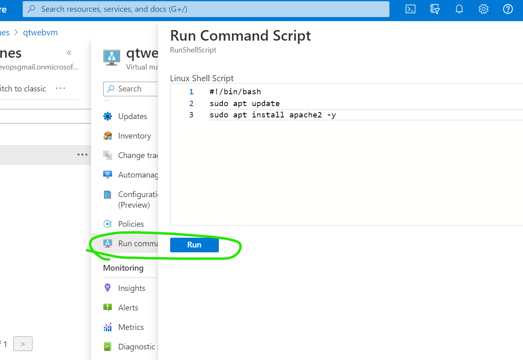Screen dimensions: 523x360
Task: Place cursor on the apache2 install line
Action: point(273,115)
